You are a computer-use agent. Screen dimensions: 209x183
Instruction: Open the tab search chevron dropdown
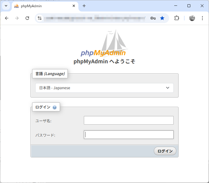click(x=6, y=6)
